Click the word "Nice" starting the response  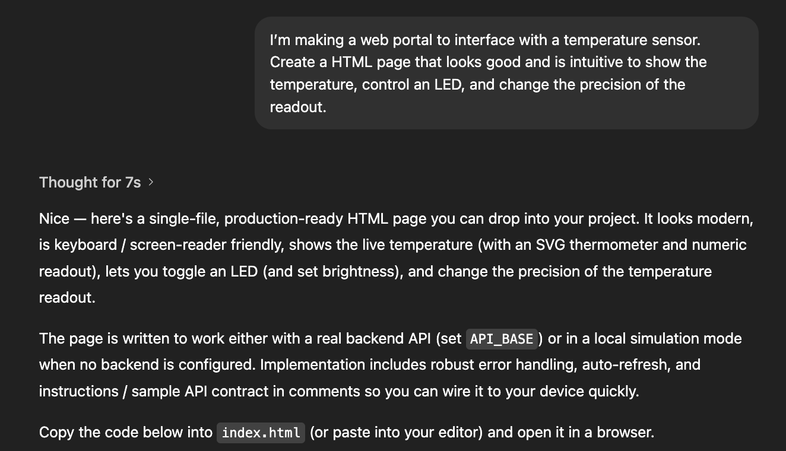54,219
